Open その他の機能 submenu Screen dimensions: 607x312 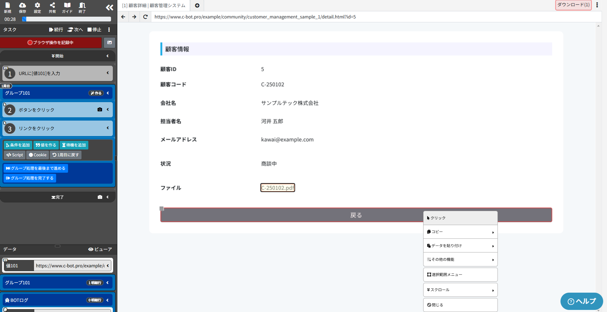point(460,260)
